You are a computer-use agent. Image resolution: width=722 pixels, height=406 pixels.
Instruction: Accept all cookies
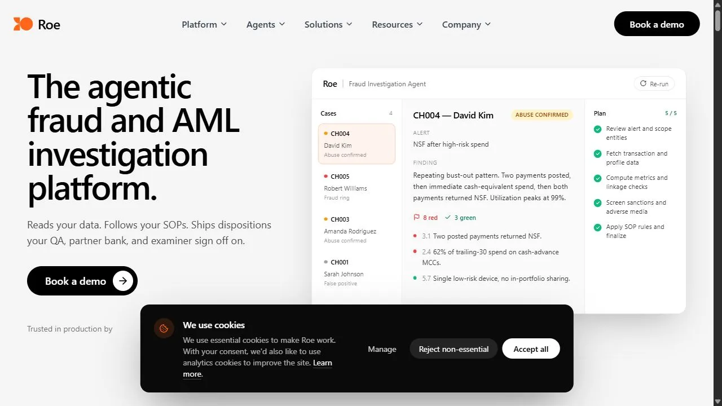pyautogui.click(x=531, y=349)
